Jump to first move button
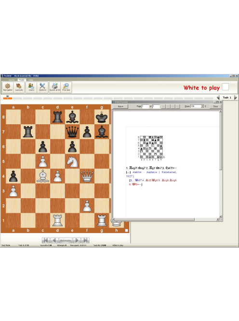The height and width of the screenshot is (321, 239). (x=46, y=240)
